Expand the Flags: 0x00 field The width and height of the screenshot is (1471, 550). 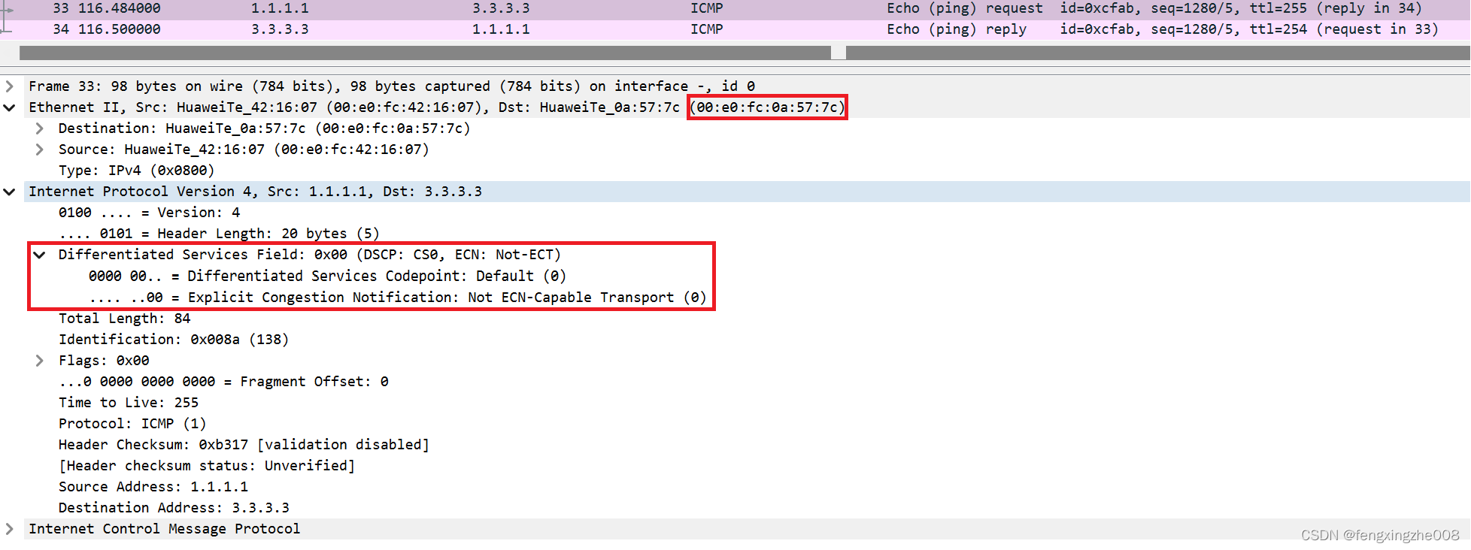point(39,361)
